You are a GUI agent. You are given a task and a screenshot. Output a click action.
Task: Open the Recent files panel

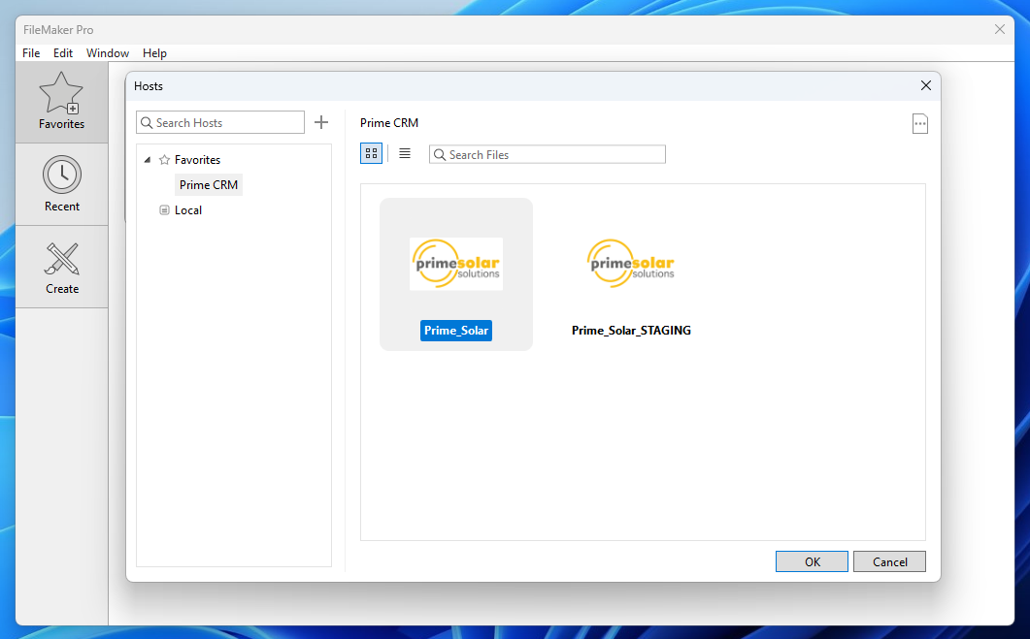(62, 184)
